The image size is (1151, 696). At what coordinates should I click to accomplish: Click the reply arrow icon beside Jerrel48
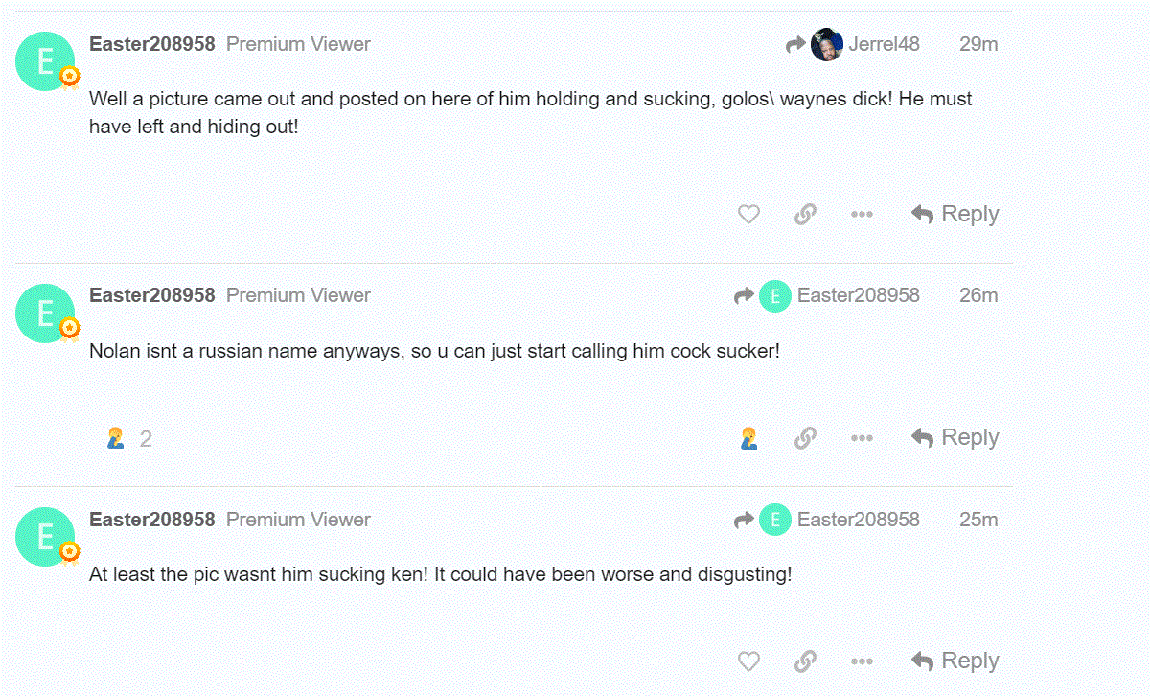point(794,44)
